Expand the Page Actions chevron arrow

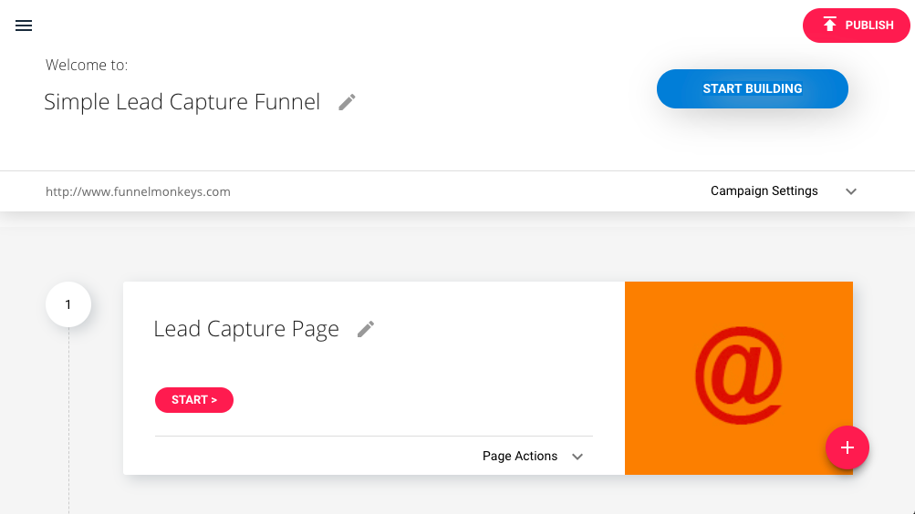pyautogui.click(x=577, y=457)
